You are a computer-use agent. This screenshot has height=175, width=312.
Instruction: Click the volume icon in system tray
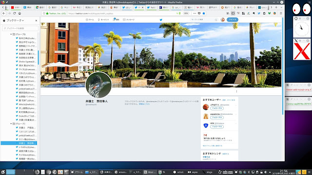point(265,172)
